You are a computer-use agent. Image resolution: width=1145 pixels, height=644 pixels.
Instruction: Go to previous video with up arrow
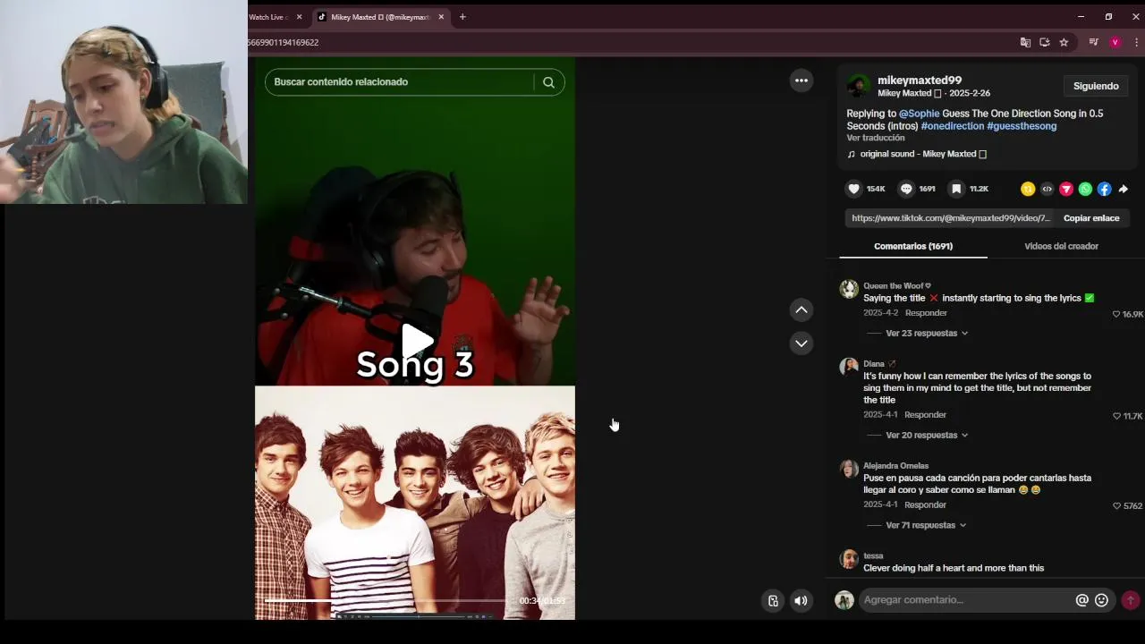(x=801, y=310)
